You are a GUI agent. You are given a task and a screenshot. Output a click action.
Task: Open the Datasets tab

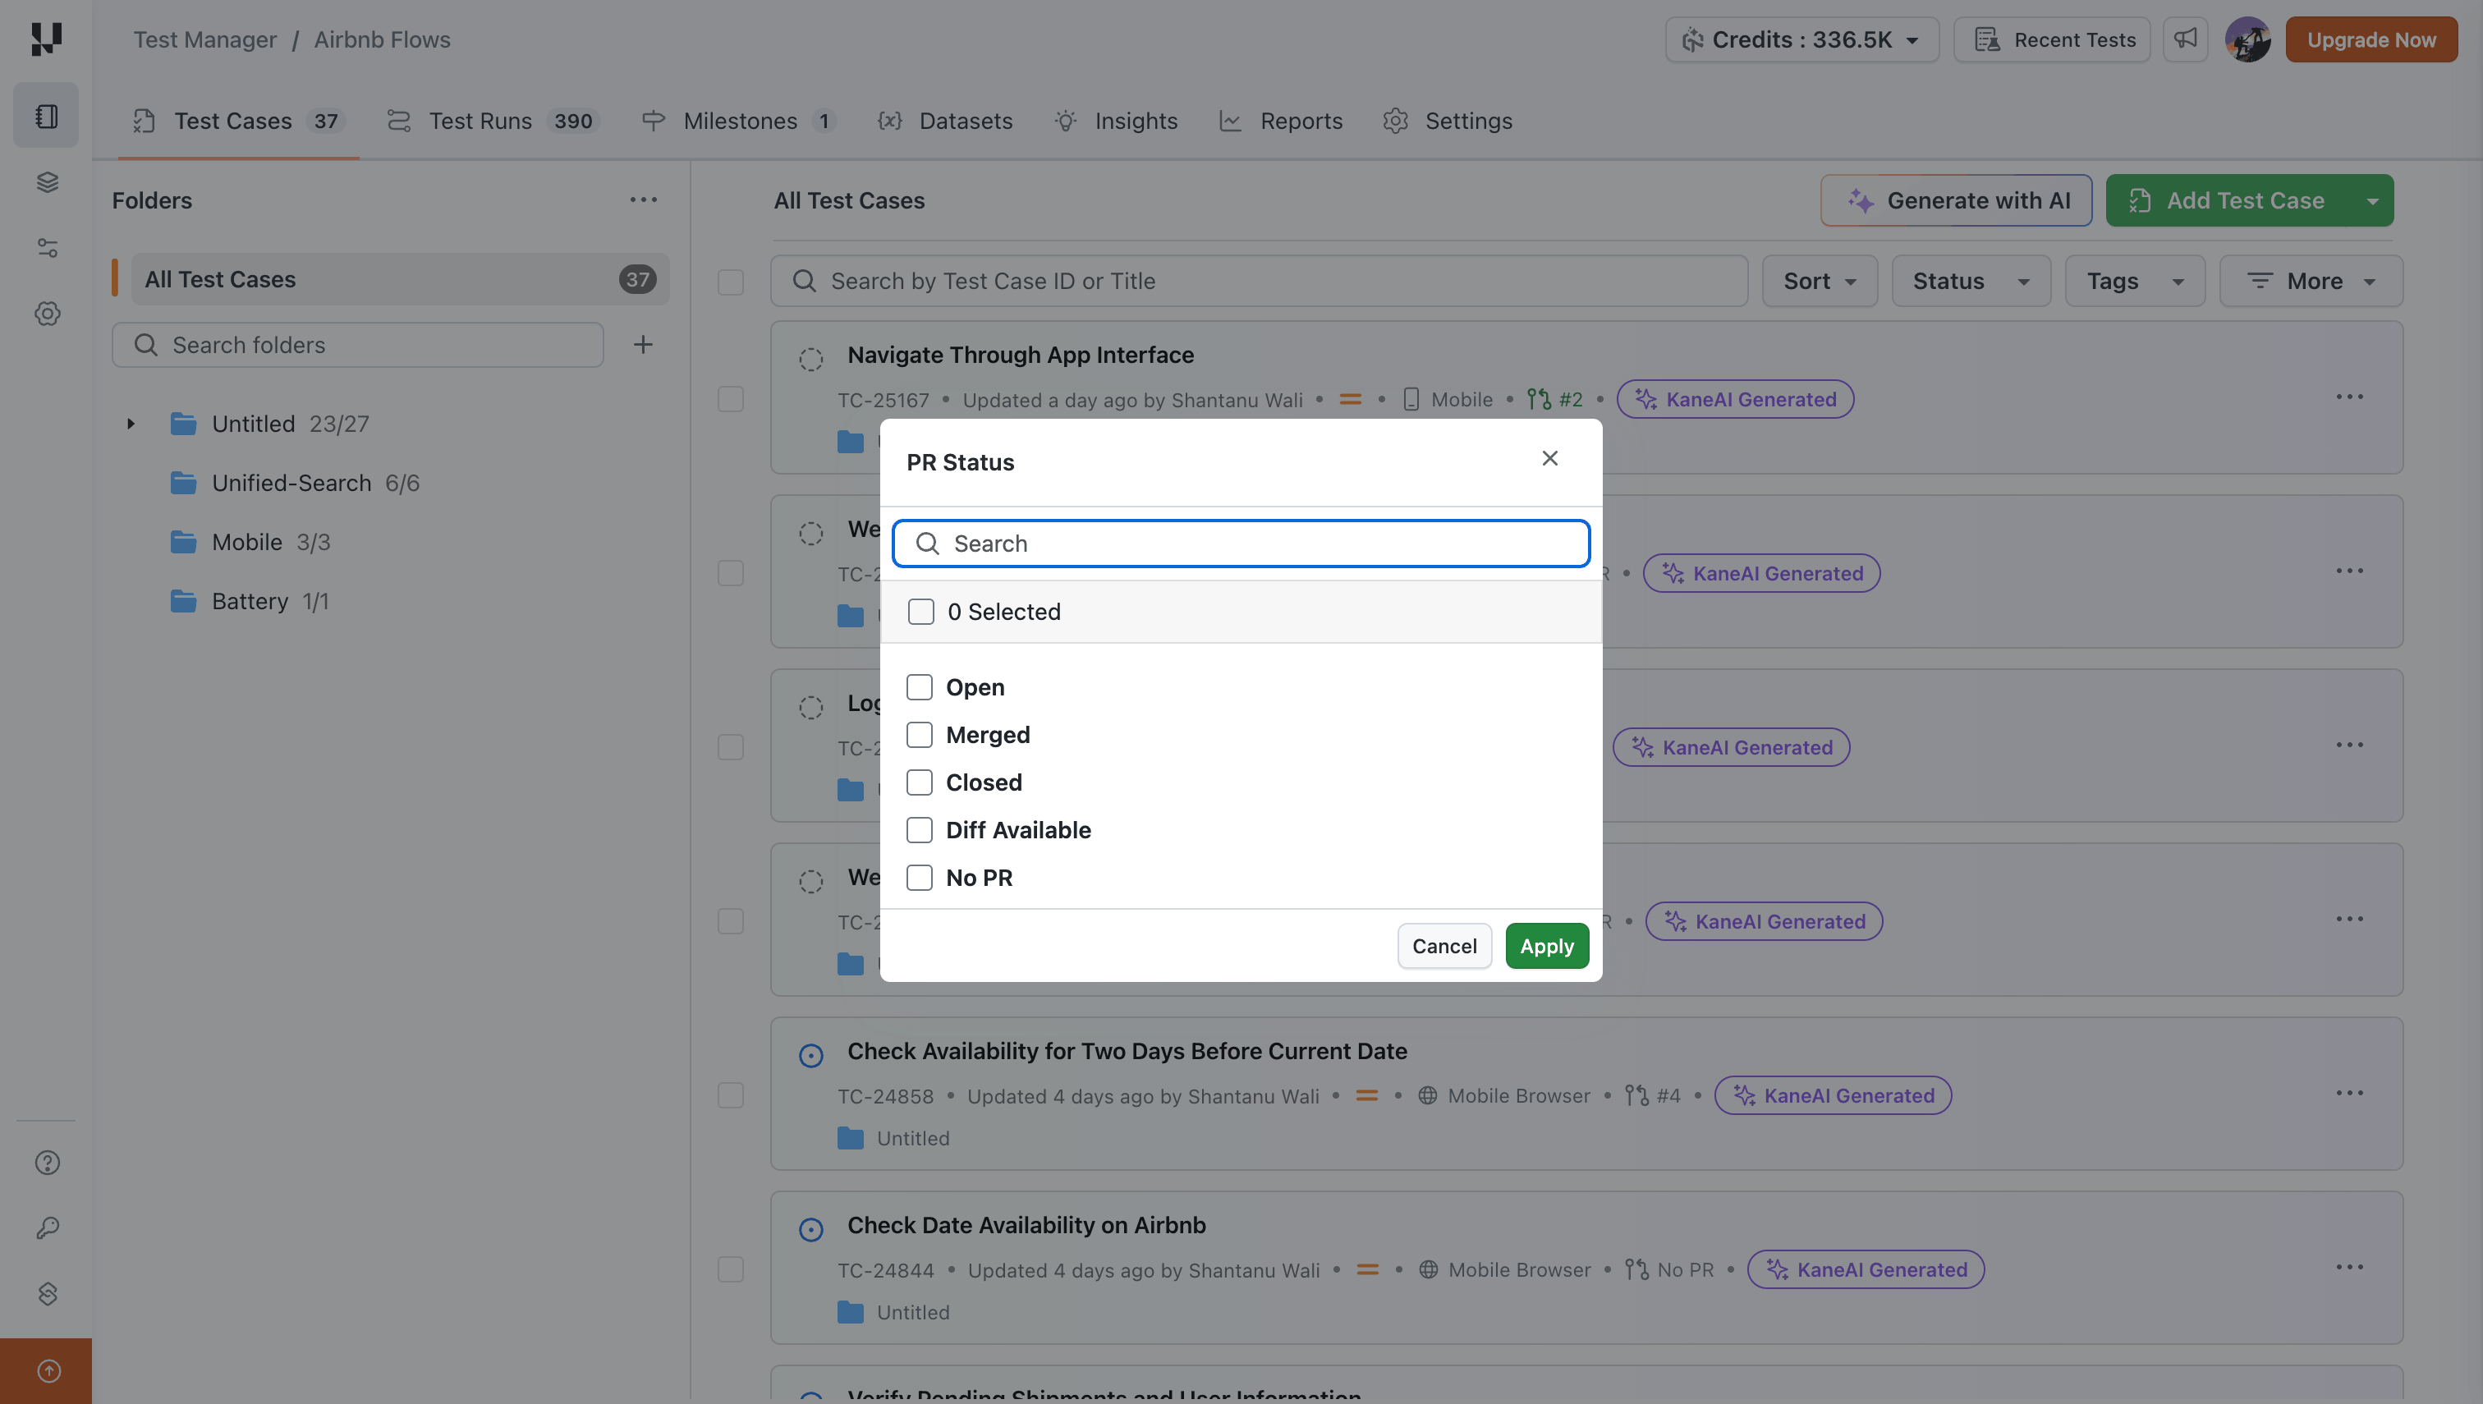(x=945, y=121)
